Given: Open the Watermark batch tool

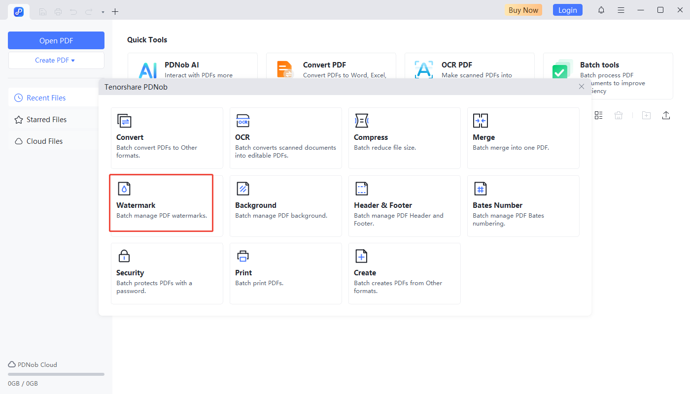Looking at the screenshot, I should pyautogui.click(x=161, y=202).
